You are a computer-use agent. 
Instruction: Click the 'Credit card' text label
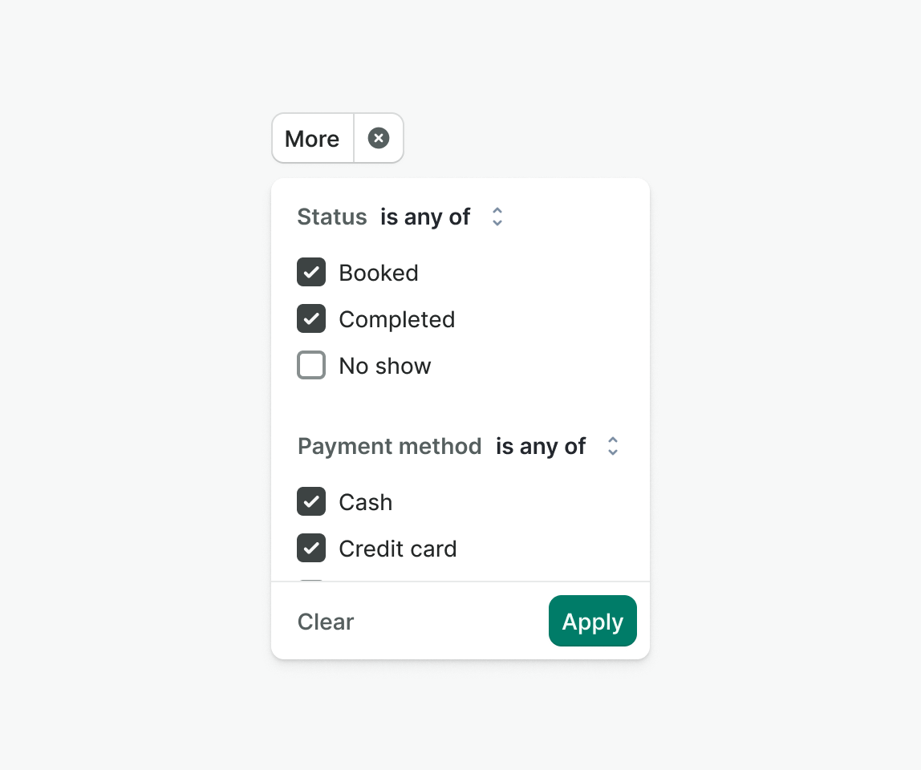point(398,549)
